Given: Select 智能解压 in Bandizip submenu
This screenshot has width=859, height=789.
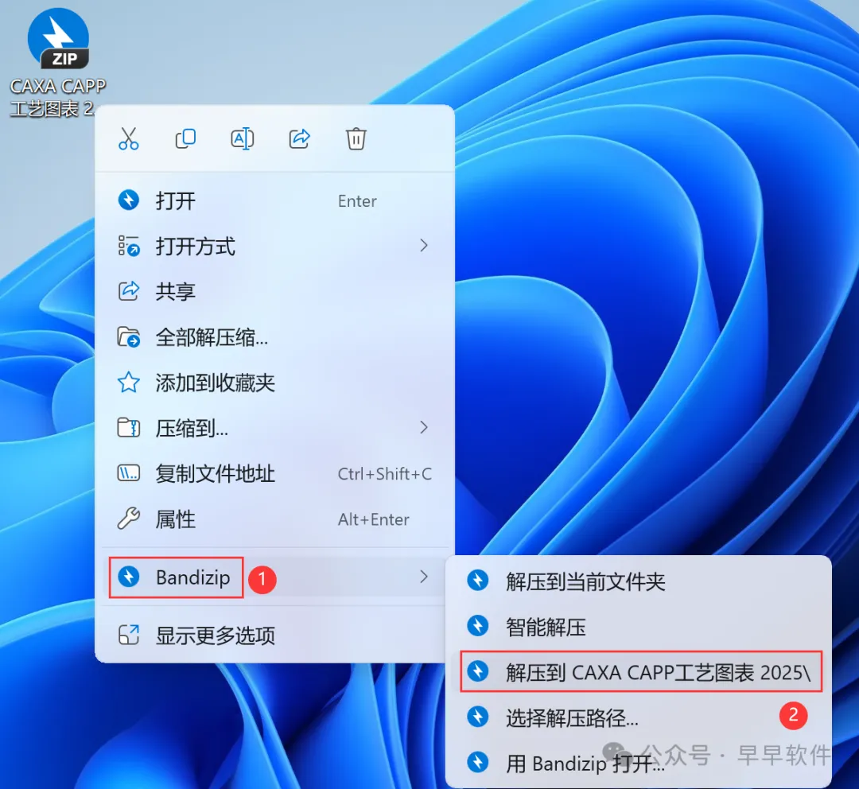Looking at the screenshot, I should (x=639, y=627).
